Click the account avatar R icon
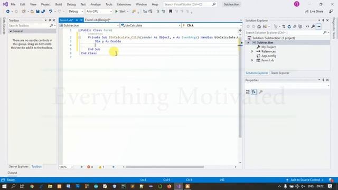The image size is (338, 190). 297,4
